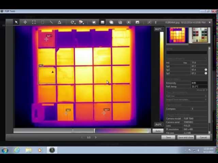This screenshot has height=163, width=218.
Task: Close the image editor with the X
Action: (210, 22)
